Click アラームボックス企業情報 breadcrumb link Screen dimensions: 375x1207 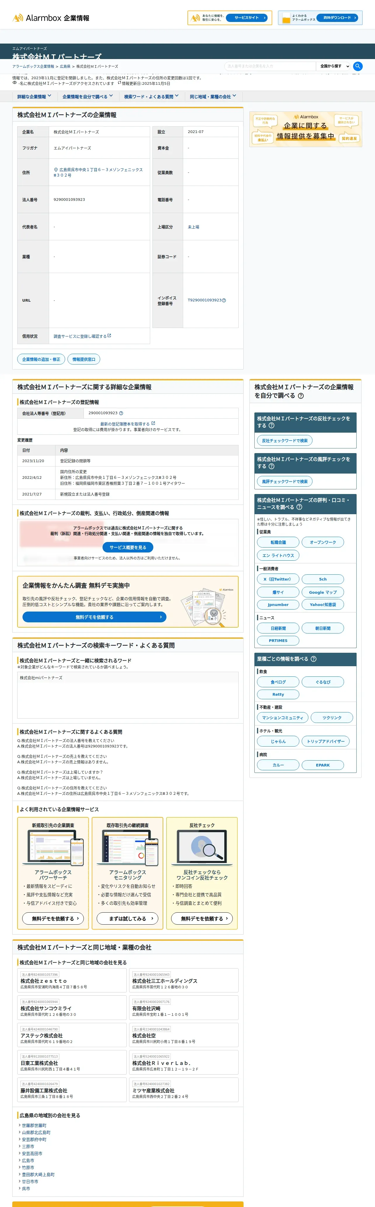[33, 67]
